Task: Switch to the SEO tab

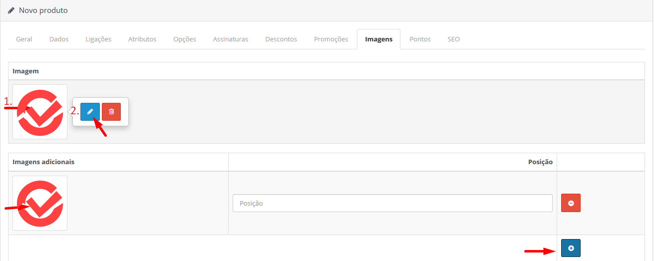Action: coord(454,39)
